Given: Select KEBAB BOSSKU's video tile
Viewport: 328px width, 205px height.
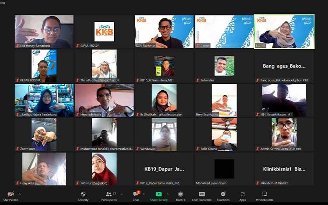Looking at the screenshot, I should [x=44, y=66].
